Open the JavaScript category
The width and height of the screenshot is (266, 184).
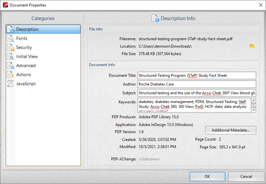coord(43,84)
